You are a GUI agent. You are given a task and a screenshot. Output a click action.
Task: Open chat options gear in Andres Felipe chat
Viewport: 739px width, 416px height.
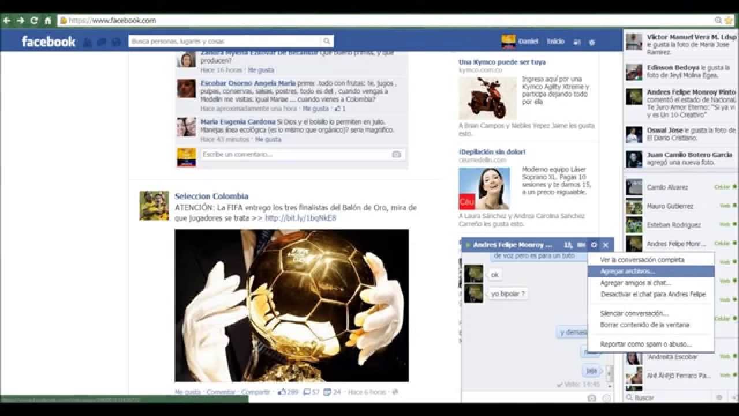[594, 245]
